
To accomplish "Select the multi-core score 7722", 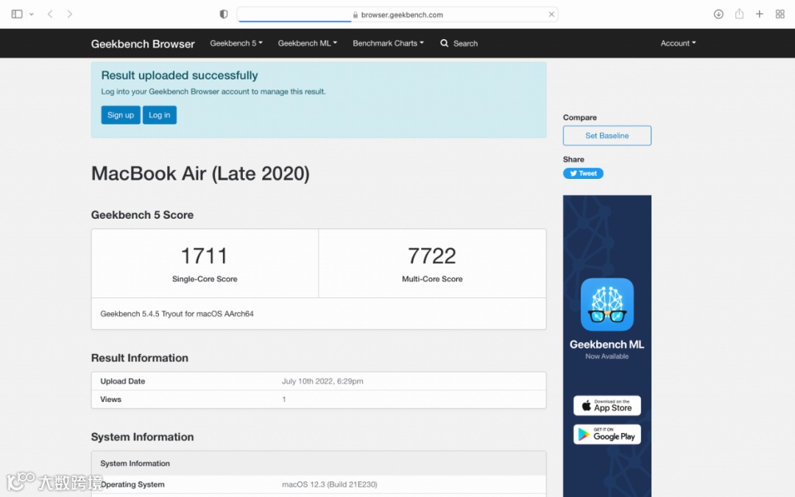I will point(432,255).
